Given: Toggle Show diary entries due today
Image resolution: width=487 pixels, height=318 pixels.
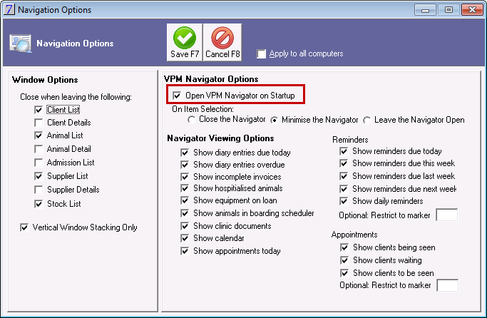Looking at the screenshot, I should coord(185,153).
